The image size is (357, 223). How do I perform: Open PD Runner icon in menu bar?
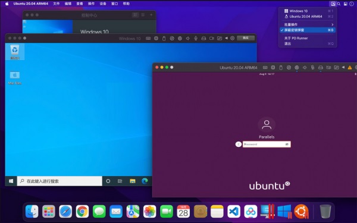pyautogui.click(x=333, y=4)
